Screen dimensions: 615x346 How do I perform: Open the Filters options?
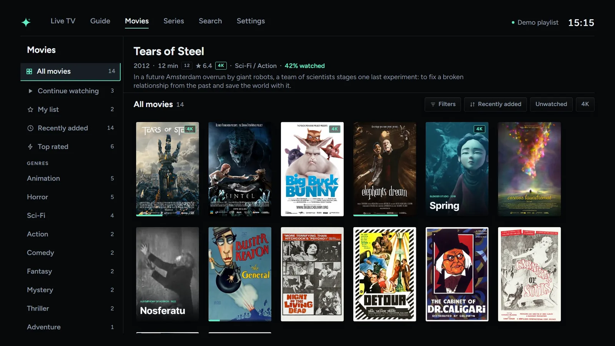coord(443,104)
